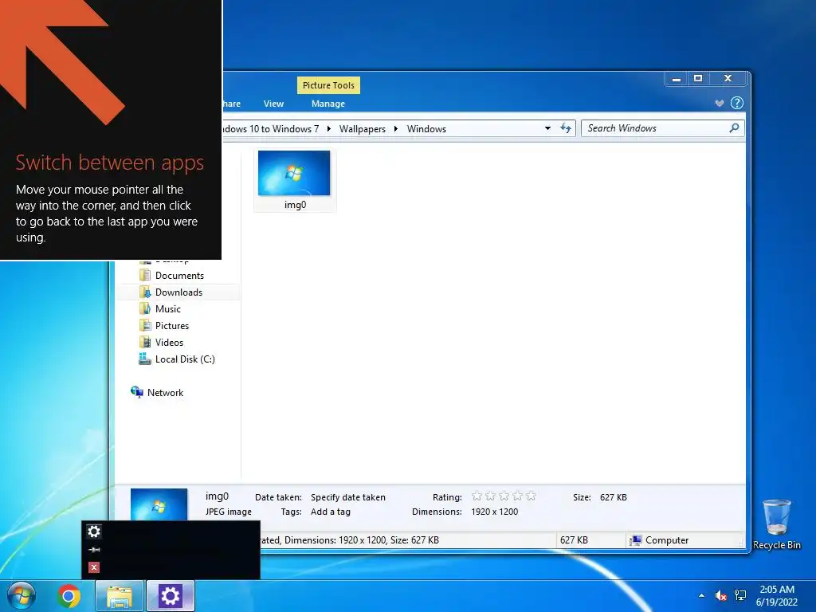
Task: Expand the arrow after Wallpapers breadcrumb
Action: (395, 128)
